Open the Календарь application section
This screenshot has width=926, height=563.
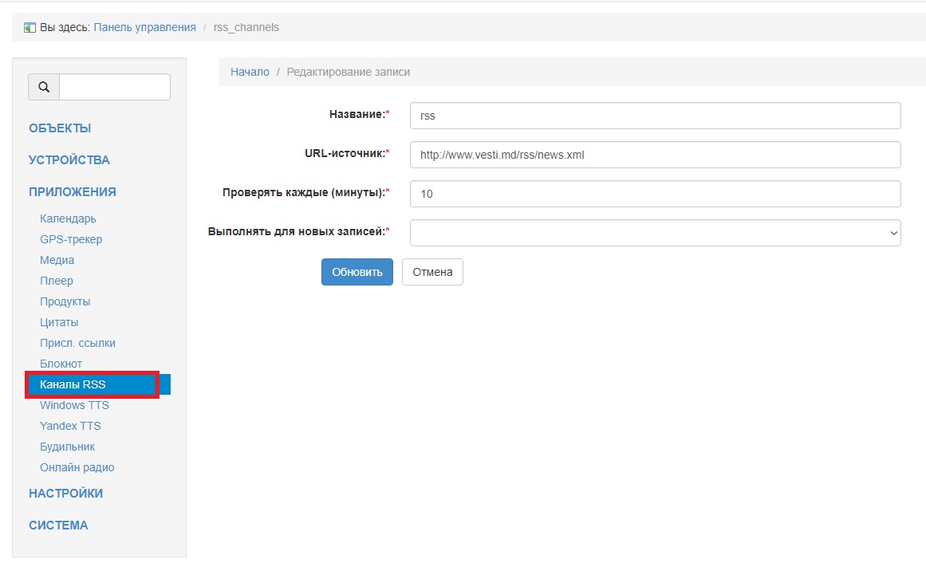click(68, 218)
